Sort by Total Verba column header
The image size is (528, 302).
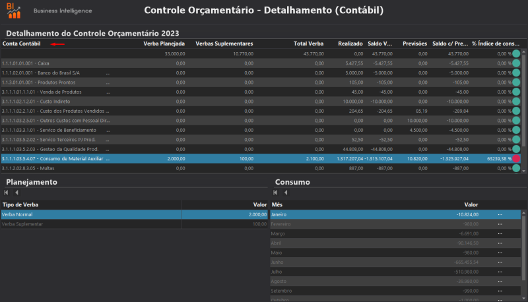308,44
